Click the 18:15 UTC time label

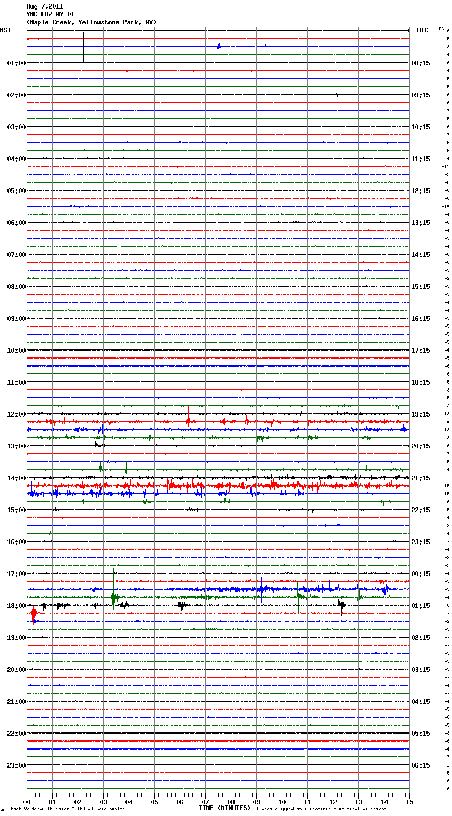coord(421,382)
